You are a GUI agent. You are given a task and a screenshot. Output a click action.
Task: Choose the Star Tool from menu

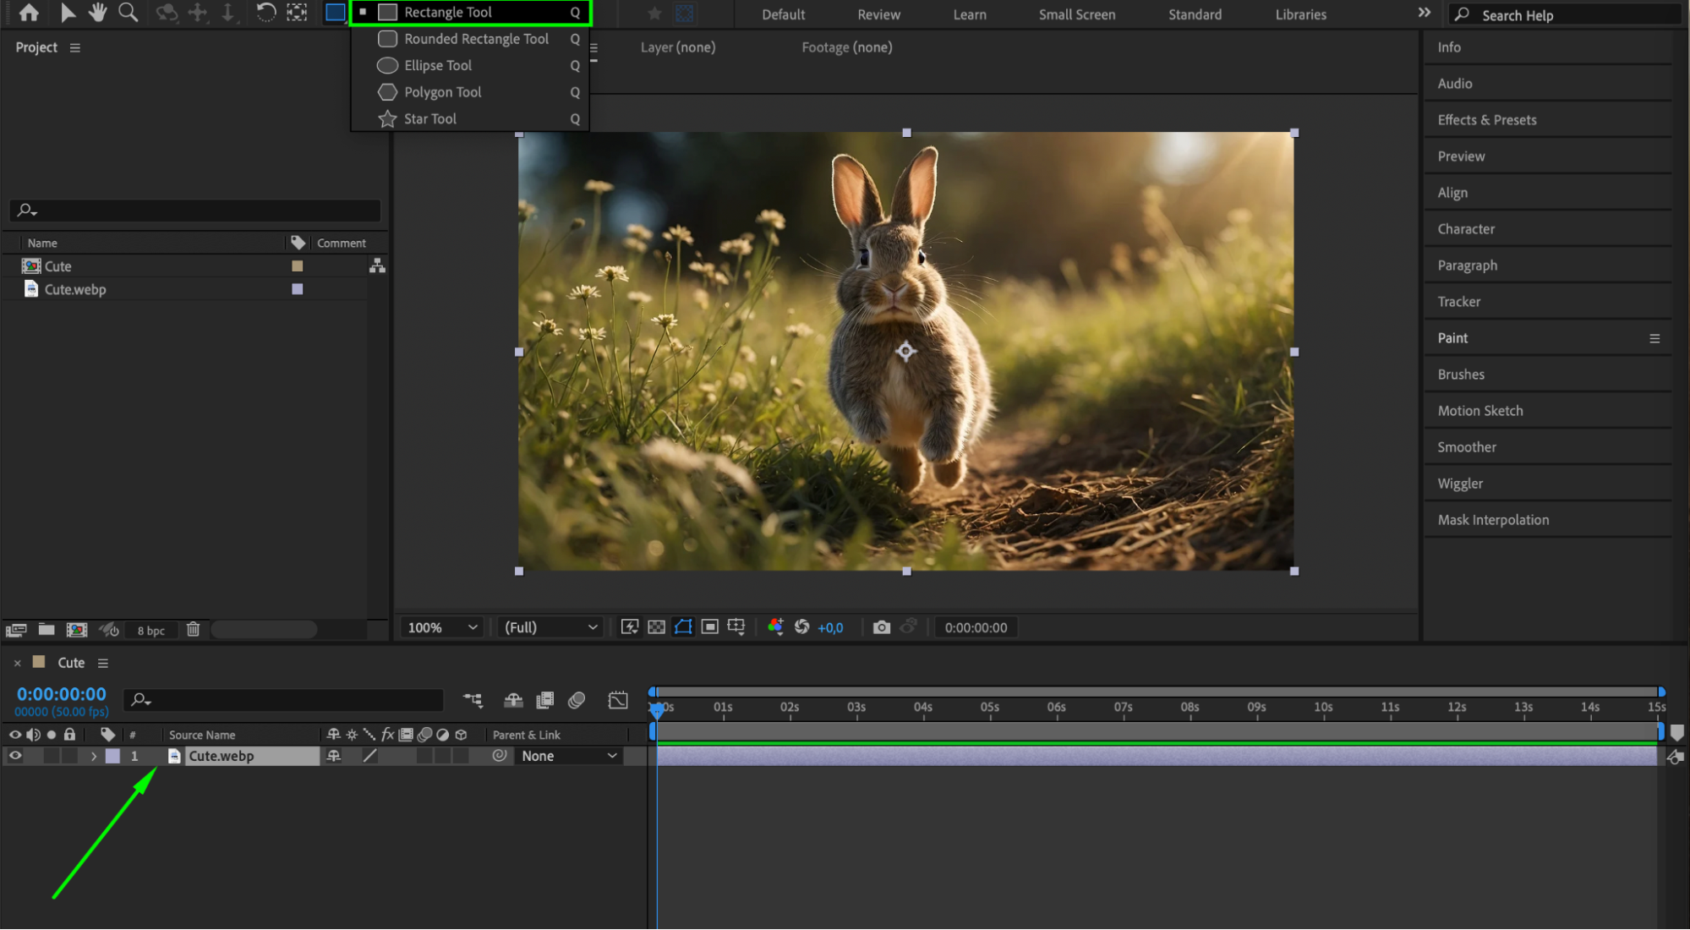429,119
